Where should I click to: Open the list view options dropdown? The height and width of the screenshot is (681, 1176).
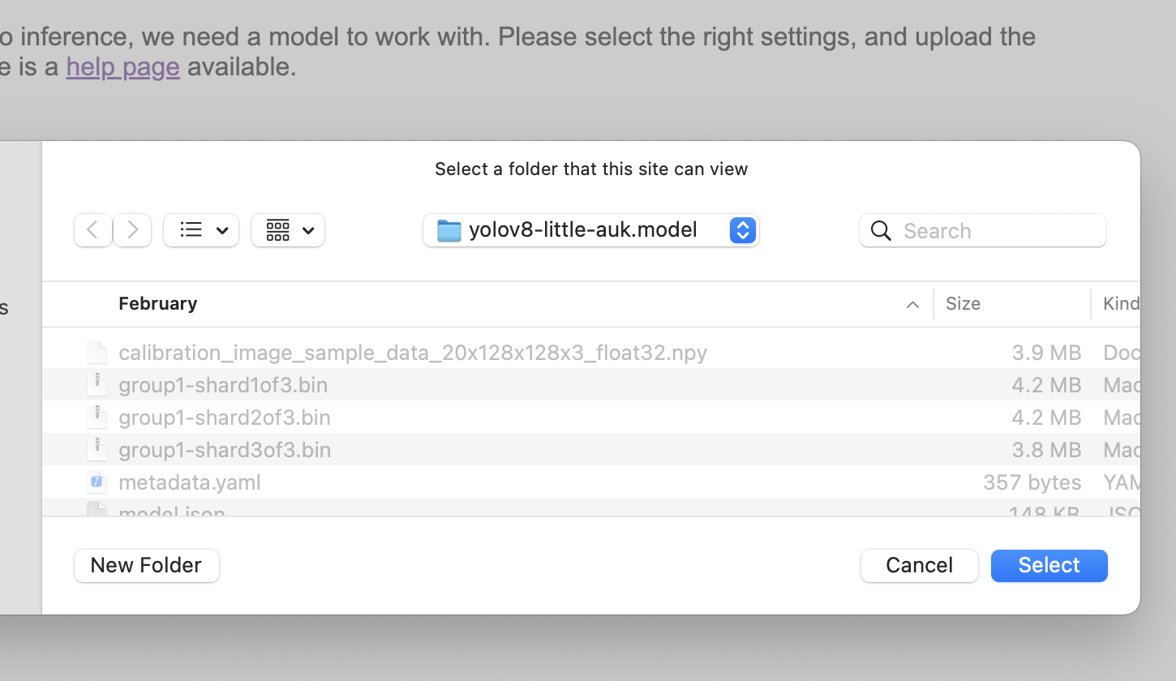tap(201, 230)
